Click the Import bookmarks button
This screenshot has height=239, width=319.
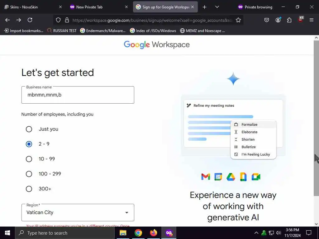tap(24, 31)
